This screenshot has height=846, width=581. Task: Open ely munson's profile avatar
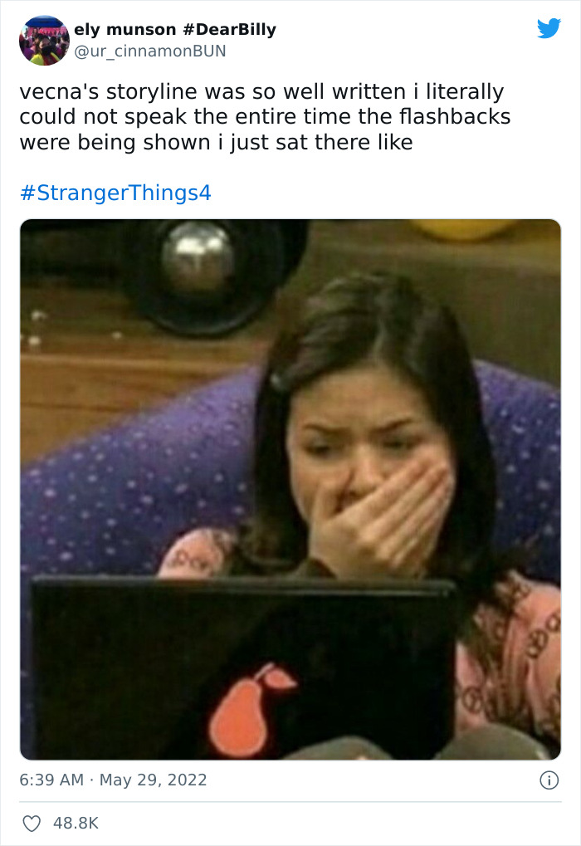point(44,41)
